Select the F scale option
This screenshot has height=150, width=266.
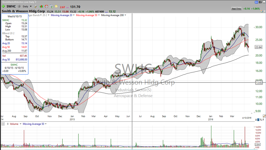264,120
